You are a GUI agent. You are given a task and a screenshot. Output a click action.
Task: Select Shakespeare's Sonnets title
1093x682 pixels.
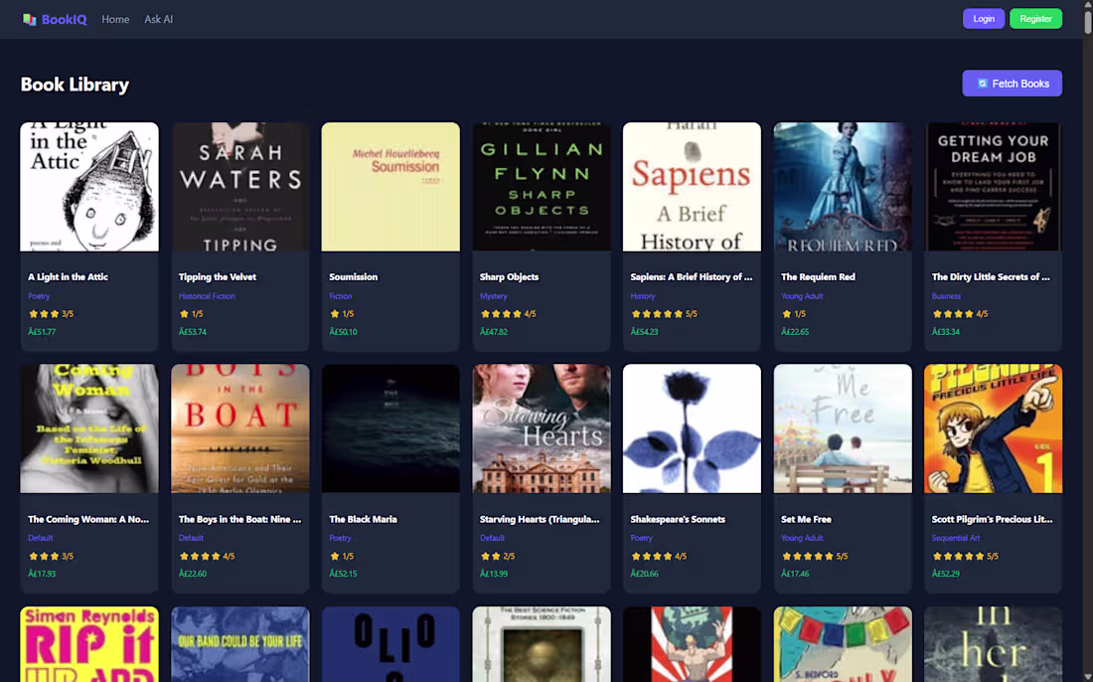679,520
